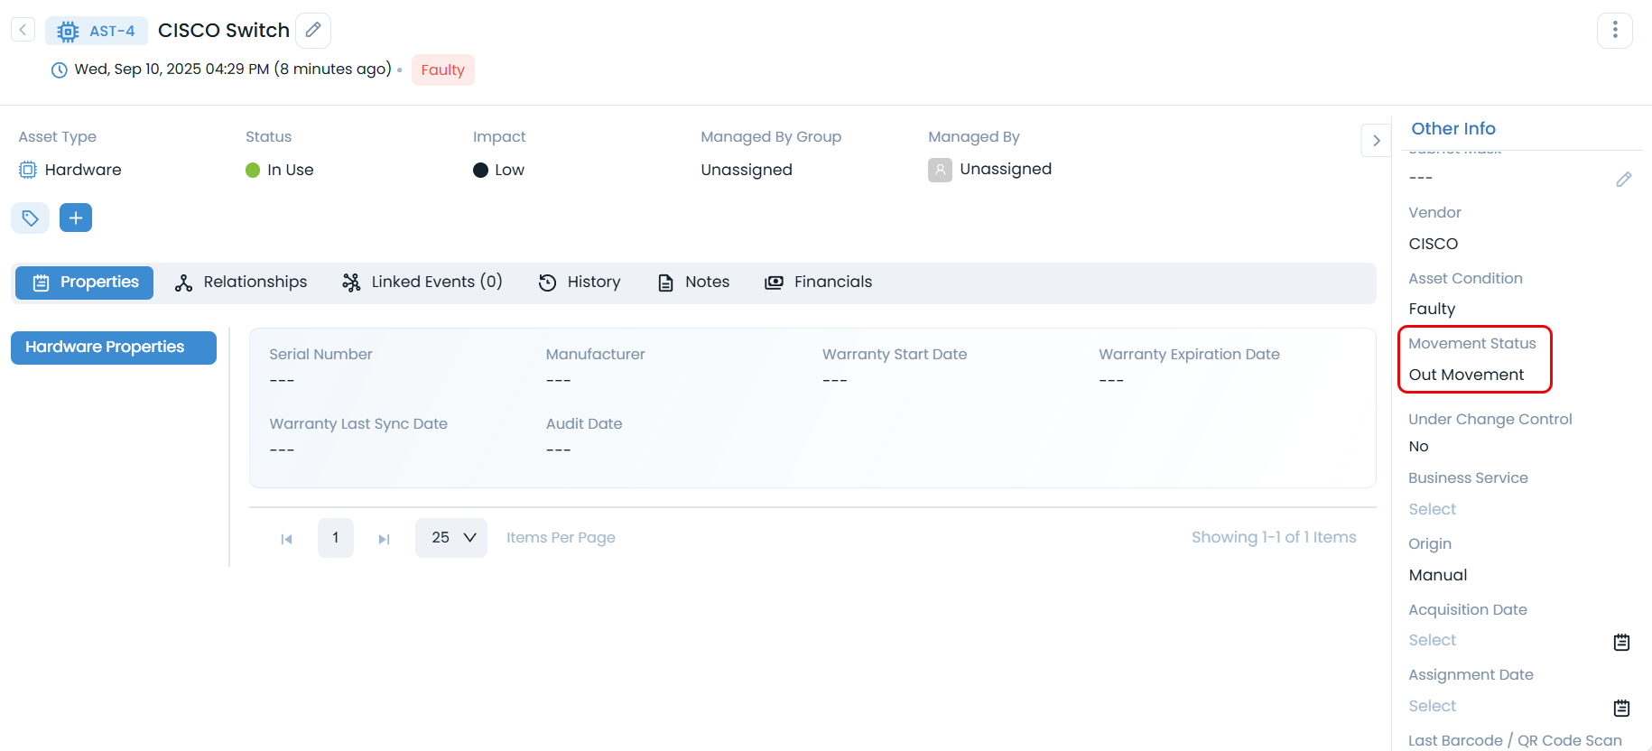The width and height of the screenshot is (1652, 751).
Task: Select the Hardware Properties section button
Action: click(x=114, y=348)
